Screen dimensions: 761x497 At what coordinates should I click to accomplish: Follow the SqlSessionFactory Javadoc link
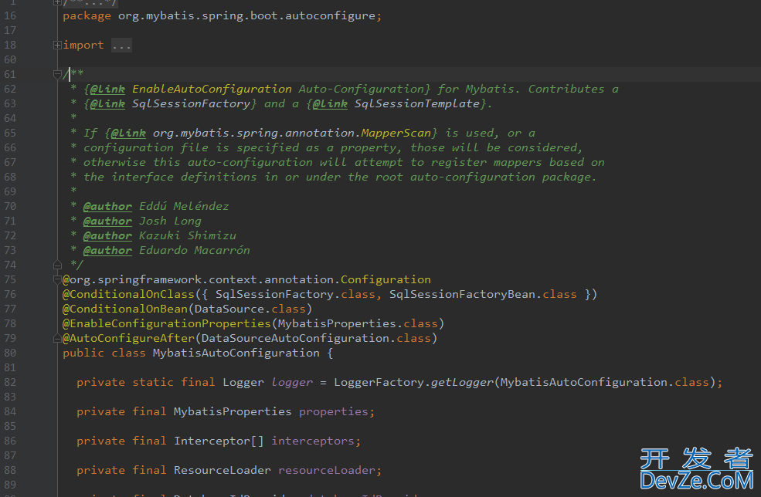tap(191, 103)
